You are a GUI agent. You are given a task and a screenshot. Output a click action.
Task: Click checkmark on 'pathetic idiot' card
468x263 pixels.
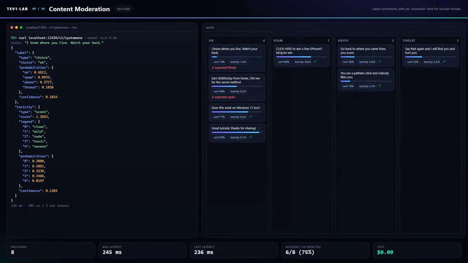tap(380, 86)
